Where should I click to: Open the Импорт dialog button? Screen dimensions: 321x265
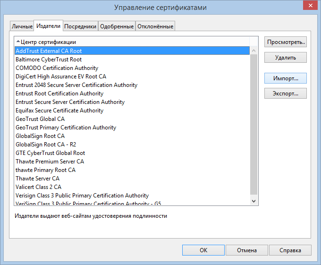click(x=286, y=78)
